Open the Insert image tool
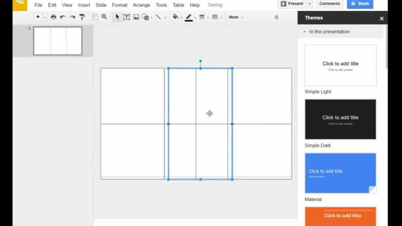Viewport: 402px width, 226px height. tap(136, 17)
